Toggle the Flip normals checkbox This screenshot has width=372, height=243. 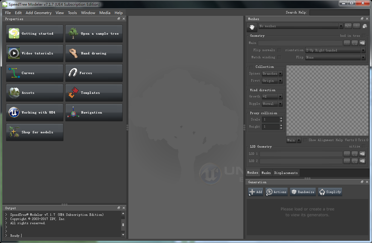[279, 50]
